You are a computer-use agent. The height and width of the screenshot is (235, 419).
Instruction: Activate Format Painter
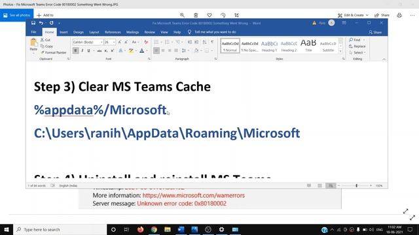tap(54, 52)
